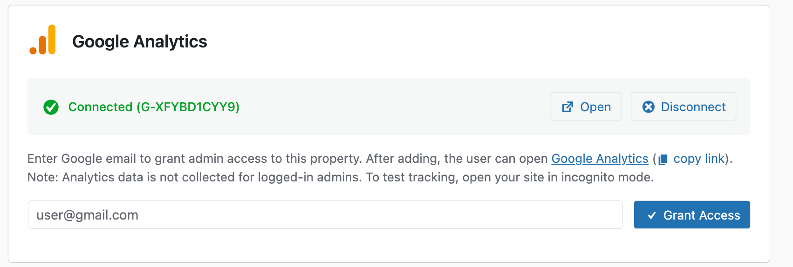Screen dimensions: 793x267
Task: Open the connected Analytics property
Action: (586, 107)
